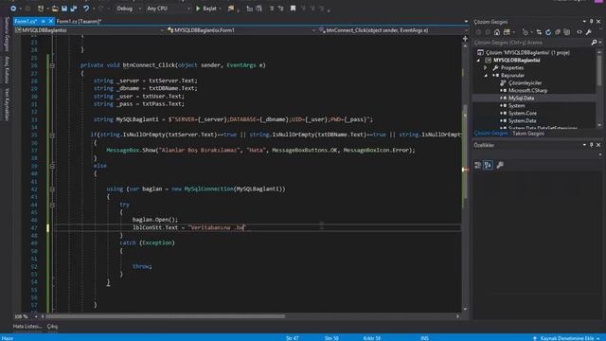The image size is (606, 341).
Task: Select the Çözümleyiciler tree item
Action: tap(525, 82)
